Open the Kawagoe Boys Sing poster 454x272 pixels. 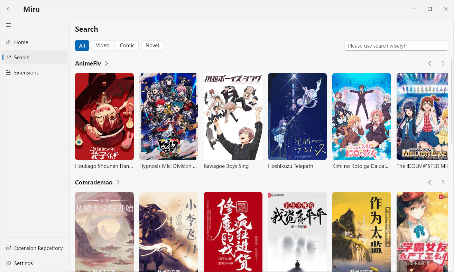233,117
